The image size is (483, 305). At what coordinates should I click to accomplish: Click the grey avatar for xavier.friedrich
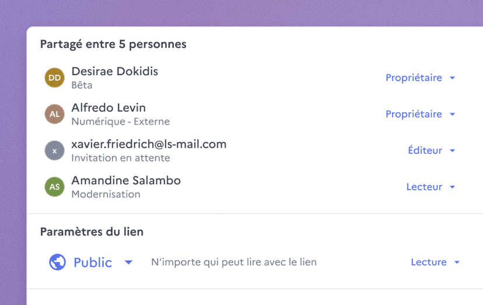pos(55,150)
